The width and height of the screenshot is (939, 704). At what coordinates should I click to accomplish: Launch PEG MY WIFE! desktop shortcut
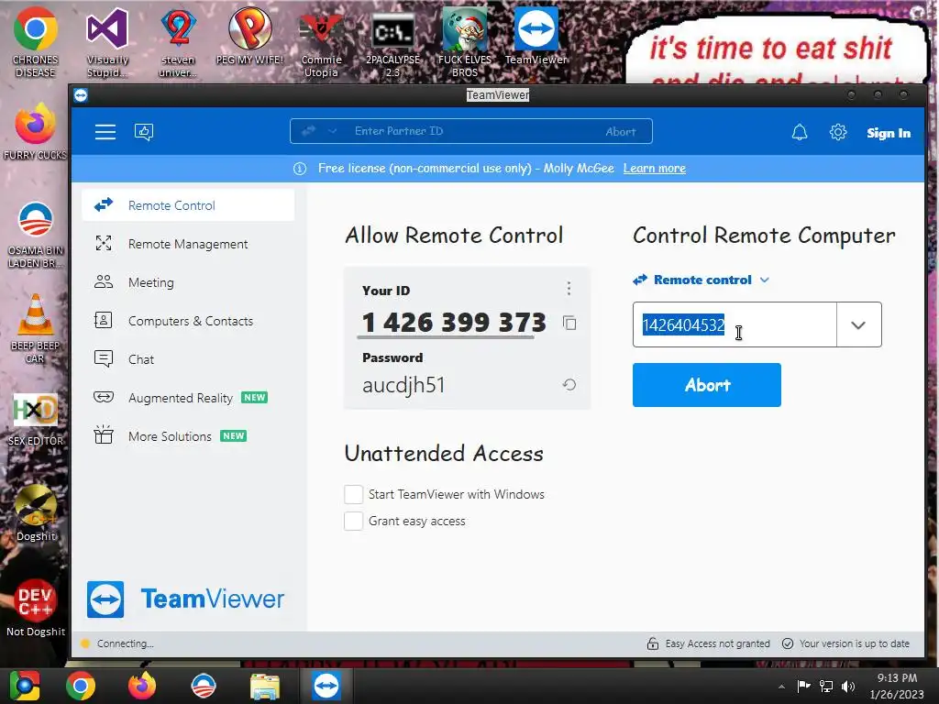click(249, 36)
